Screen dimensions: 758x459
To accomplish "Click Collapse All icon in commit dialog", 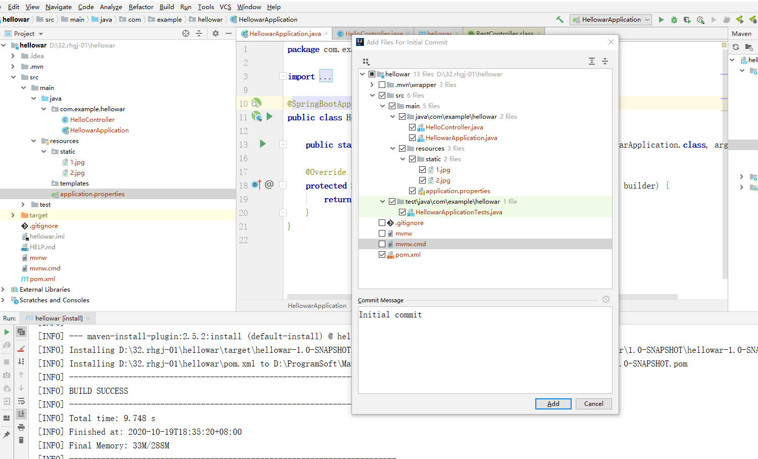I will (x=605, y=61).
